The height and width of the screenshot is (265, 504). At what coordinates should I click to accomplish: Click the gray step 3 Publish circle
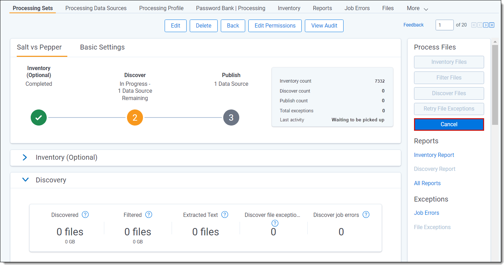point(231,118)
